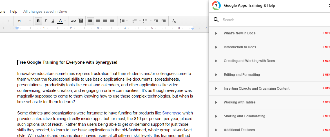
Task: Align text to the left
Action: point(90,21)
